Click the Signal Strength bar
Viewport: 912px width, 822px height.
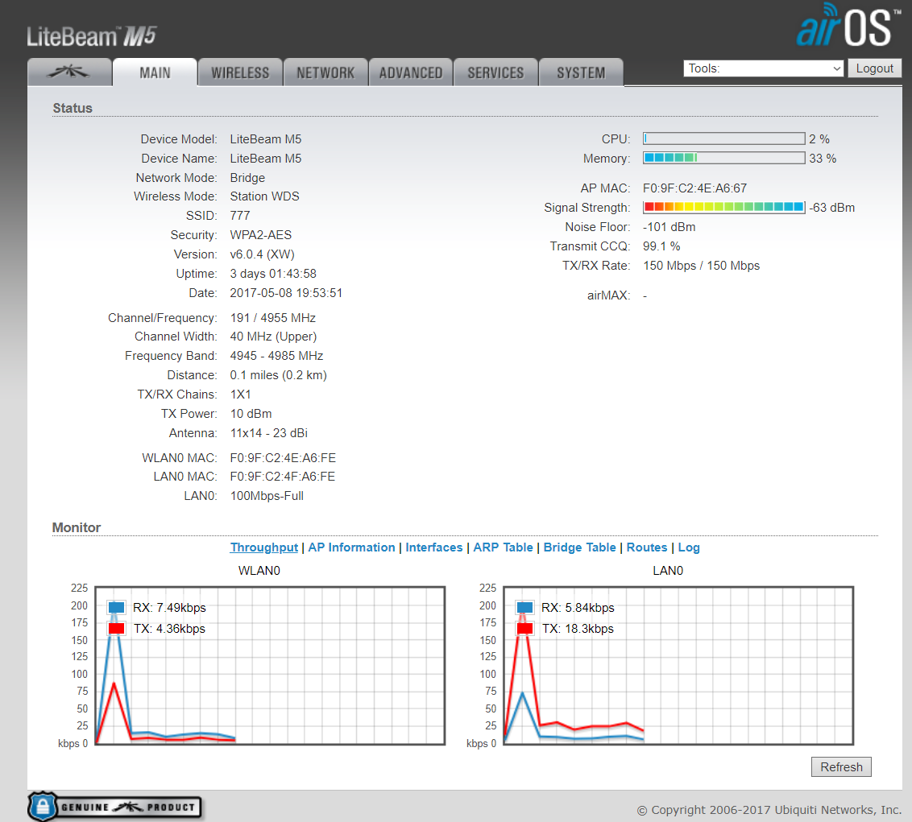click(x=723, y=207)
